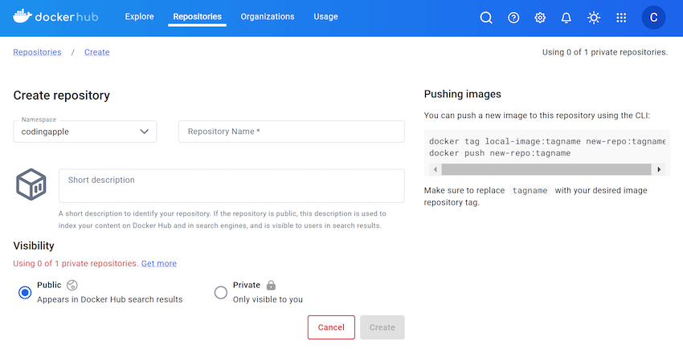The width and height of the screenshot is (683, 349).
Task: Open the Get more link
Action: pyautogui.click(x=159, y=263)
